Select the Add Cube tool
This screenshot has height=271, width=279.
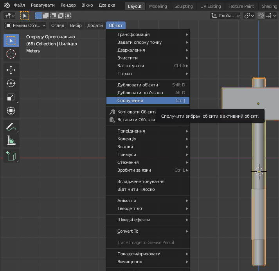(x=11, y=156)
